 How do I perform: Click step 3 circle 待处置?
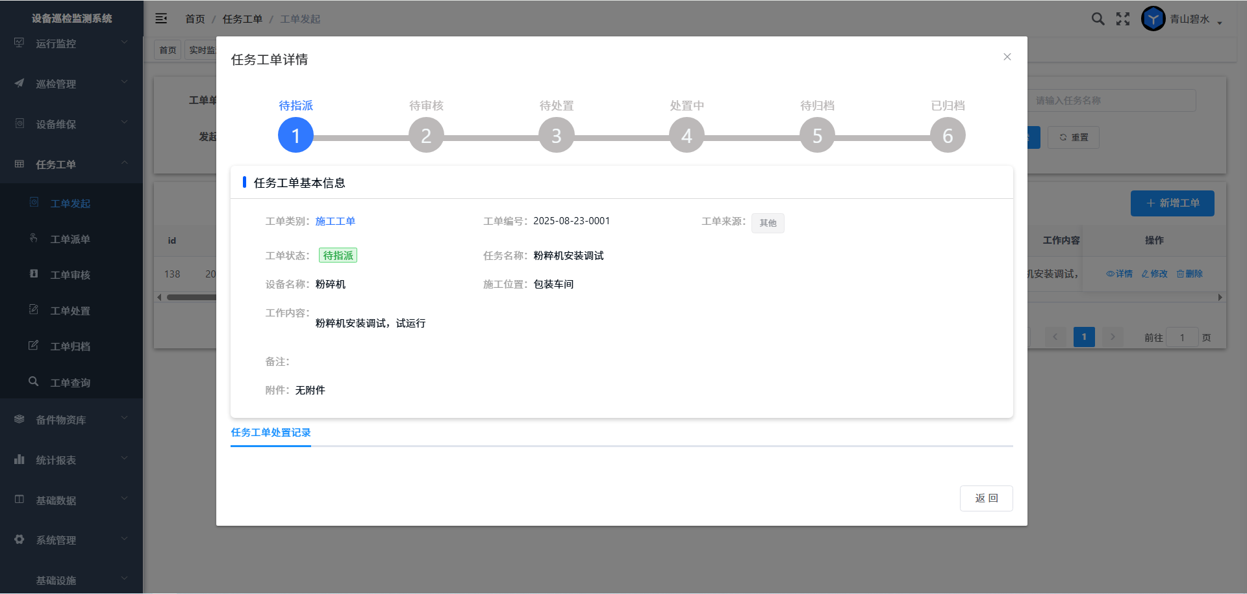556,135
